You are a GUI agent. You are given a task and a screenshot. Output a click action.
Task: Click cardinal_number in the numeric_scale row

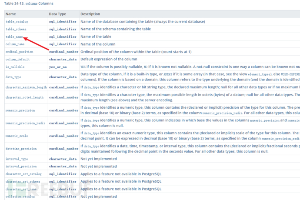click(x=64, y=136)
